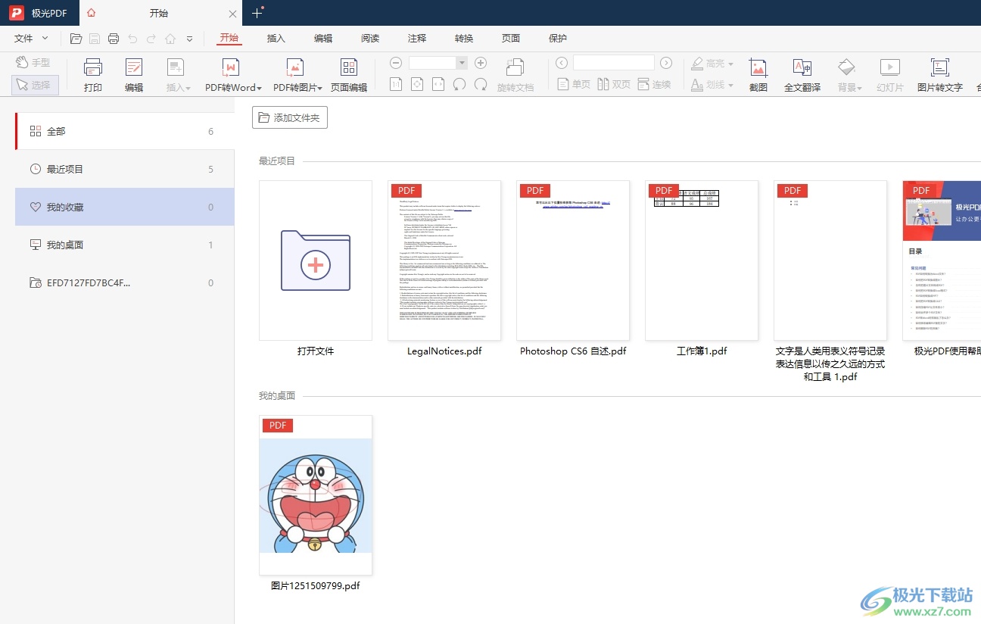981x624 pixels.
Task: Enable 连续 continuous scrolling view
Action: coord(654,84)
